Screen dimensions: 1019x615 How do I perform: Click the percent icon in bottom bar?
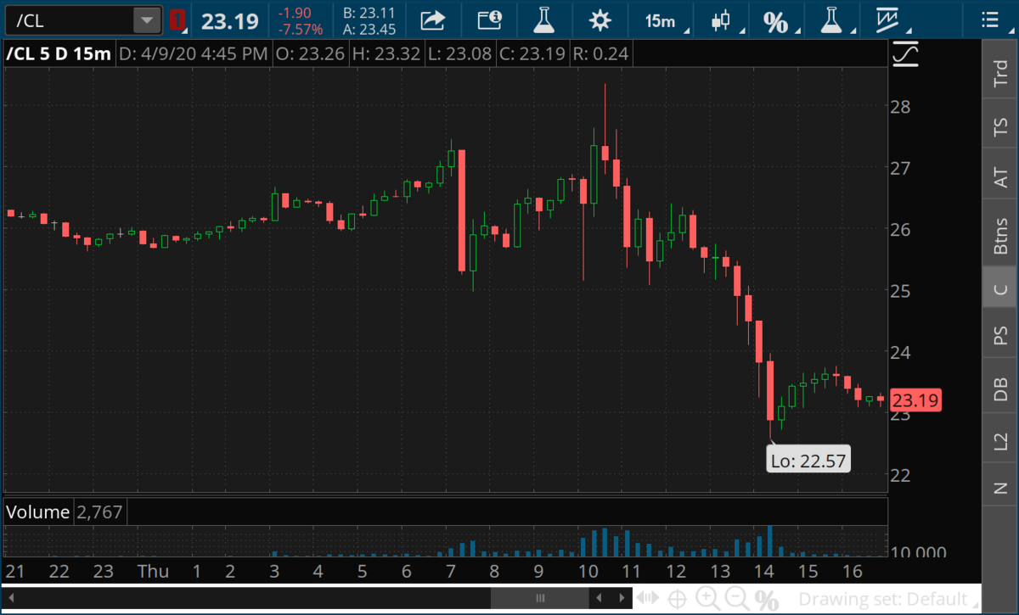pos(766,601)
